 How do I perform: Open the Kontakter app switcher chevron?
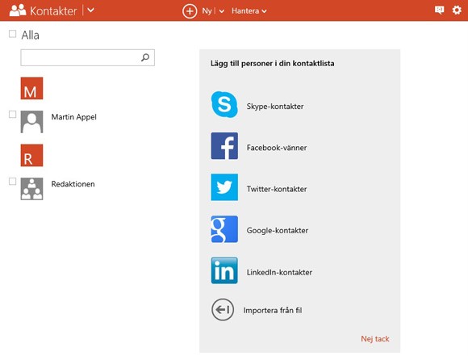tap(90, 10)
